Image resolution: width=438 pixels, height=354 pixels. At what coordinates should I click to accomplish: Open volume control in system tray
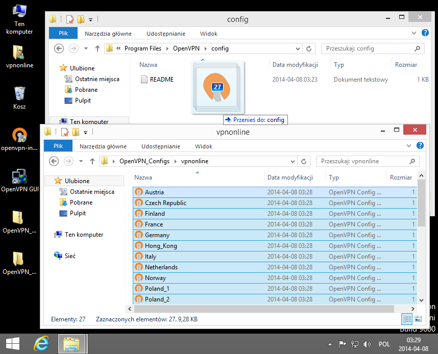pyautogui.click(x=367, y=344)
